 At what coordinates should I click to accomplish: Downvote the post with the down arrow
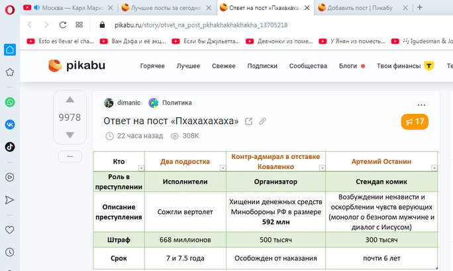point(70,135)
